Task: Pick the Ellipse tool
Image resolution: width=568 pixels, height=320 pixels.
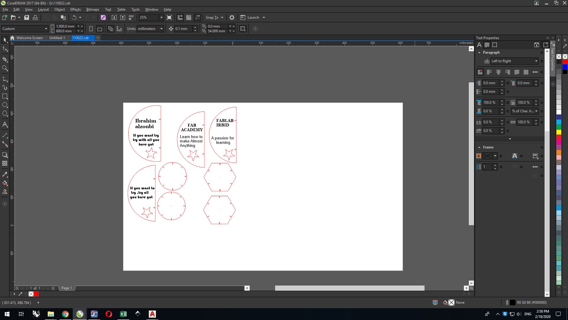Action: coord(5,105)
